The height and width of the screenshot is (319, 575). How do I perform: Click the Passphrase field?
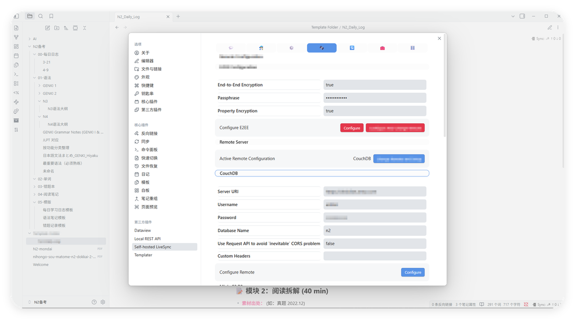click(x=375, y=98)
